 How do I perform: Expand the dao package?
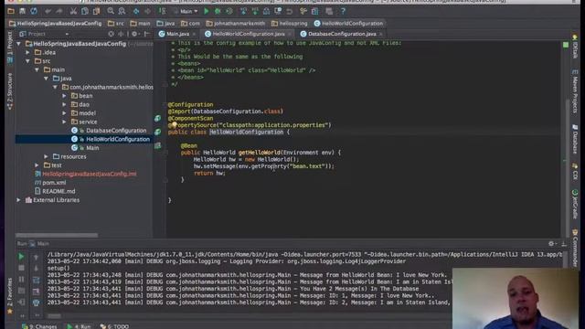tap(64, 104)
